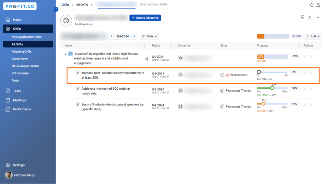Image resolution: width=326 pixels, height=184 pixels.
Task: Click the 17% guest speakers slider handle
Action: coord(264,104)
